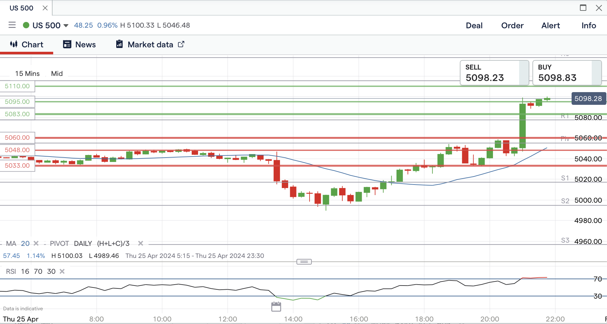
Task: Click the RSI 30 level label
Action: 598,296
